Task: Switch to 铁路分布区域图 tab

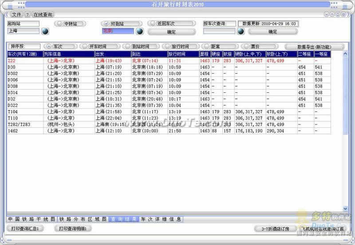Action: click(83, 219)
